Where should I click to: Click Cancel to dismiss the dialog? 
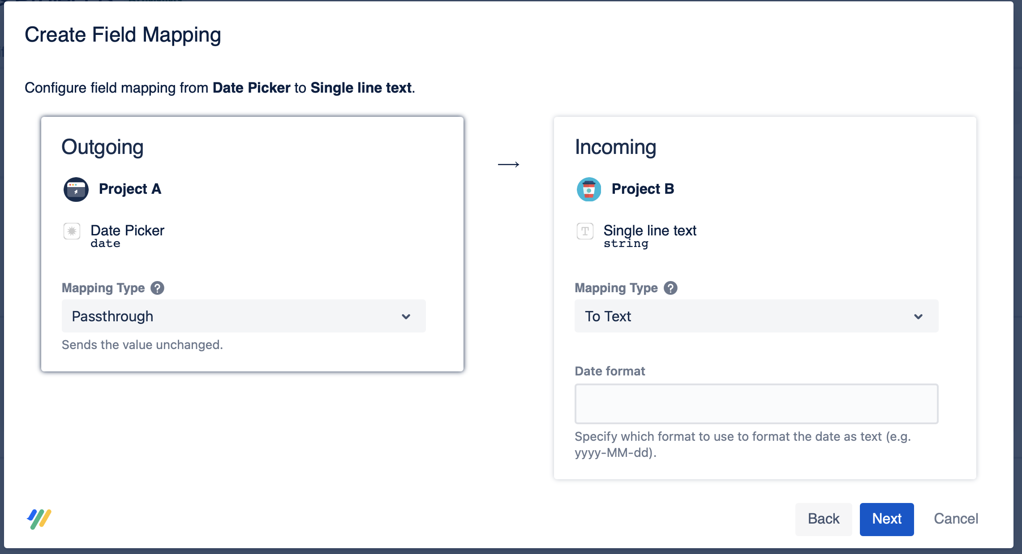955,519
